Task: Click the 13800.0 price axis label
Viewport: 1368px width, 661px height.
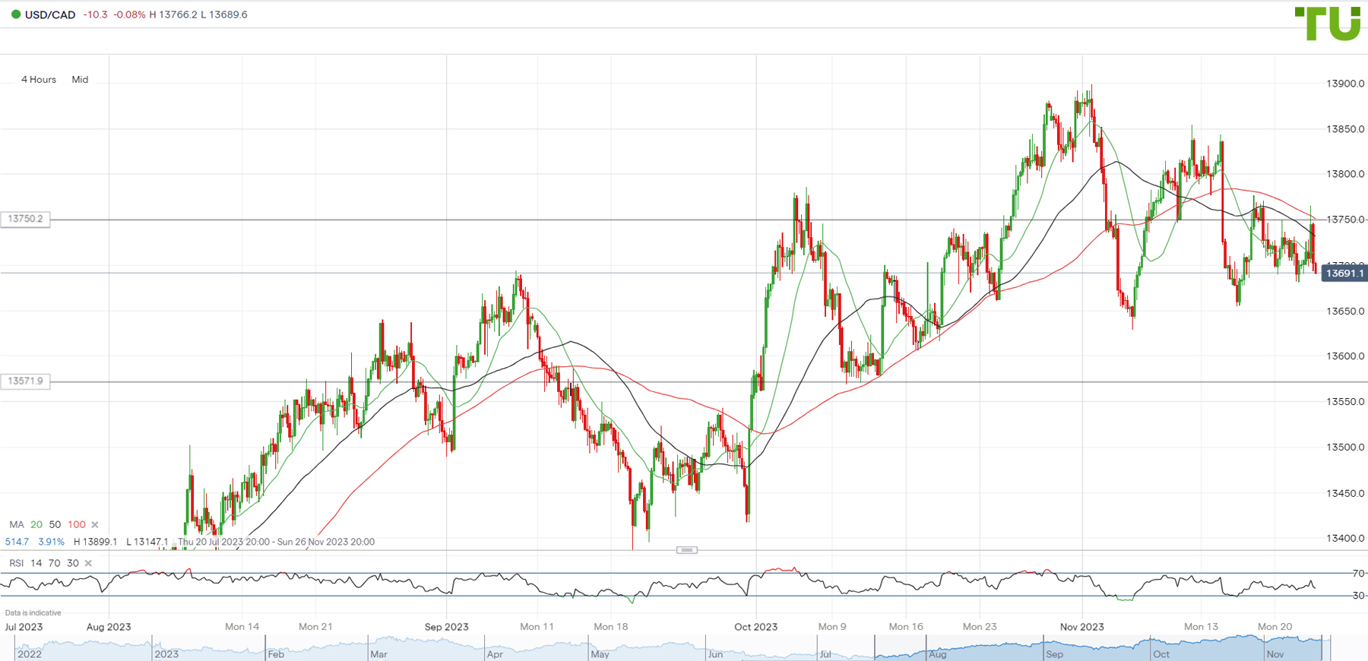Action: (x=1345, y=174)
